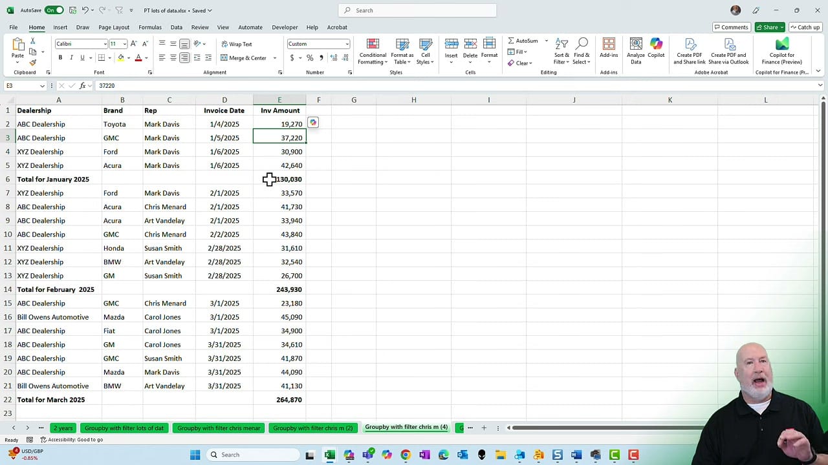
Task: Toggle italic formatting
Action: [70, 57]
